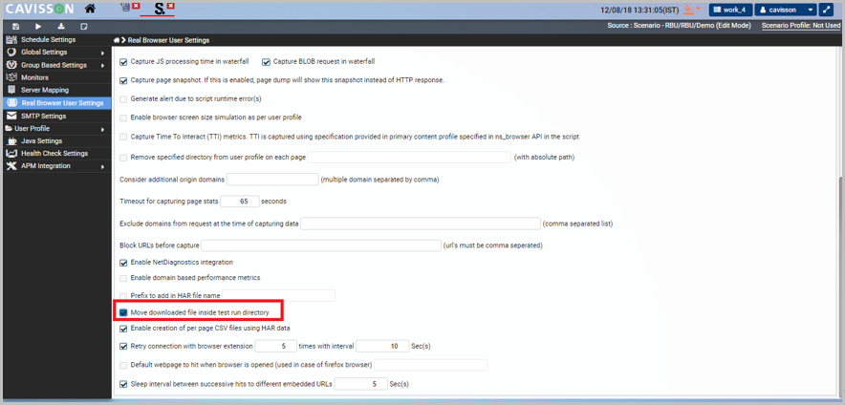Click the save icon in the toolbar
Viewport: 845px width, 405px height.
pyautogui.click(x=15, y=27)
